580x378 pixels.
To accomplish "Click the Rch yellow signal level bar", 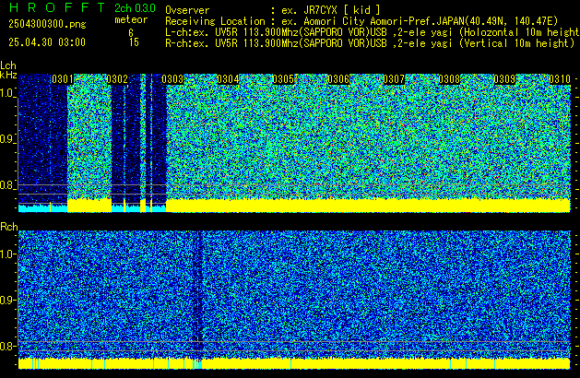I will [294, 363].
